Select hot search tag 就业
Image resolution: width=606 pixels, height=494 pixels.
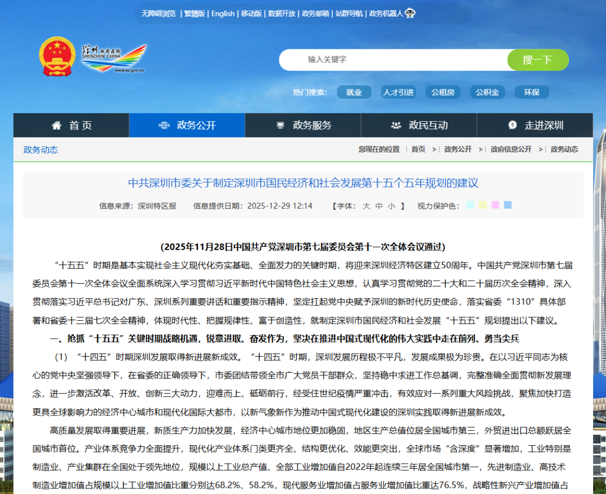click(354, 92)
